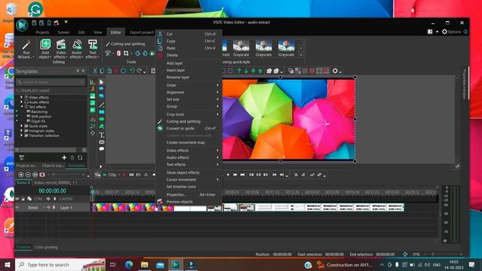The height and width of the screenshot is (271, 482).
Task: Click the scissors cut icon in editor toolbar
Action: (x=95, y=71)
